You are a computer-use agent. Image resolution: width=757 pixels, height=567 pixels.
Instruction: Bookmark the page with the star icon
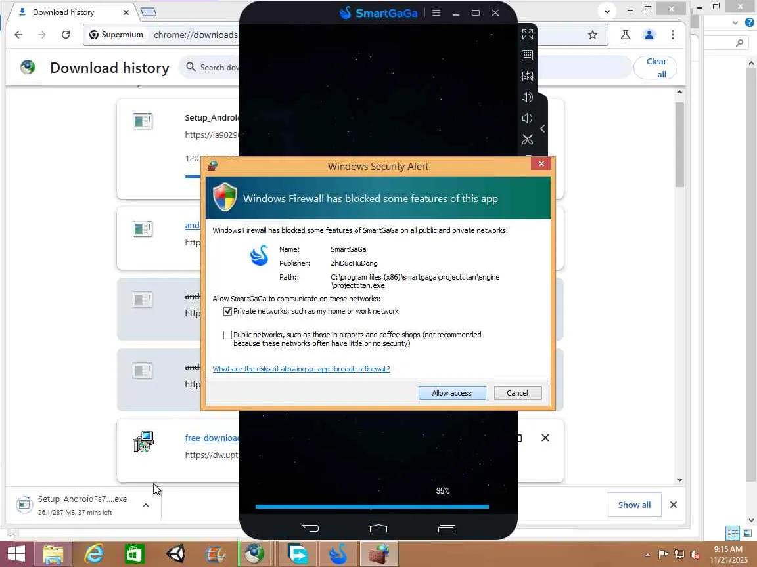(592, 35)
